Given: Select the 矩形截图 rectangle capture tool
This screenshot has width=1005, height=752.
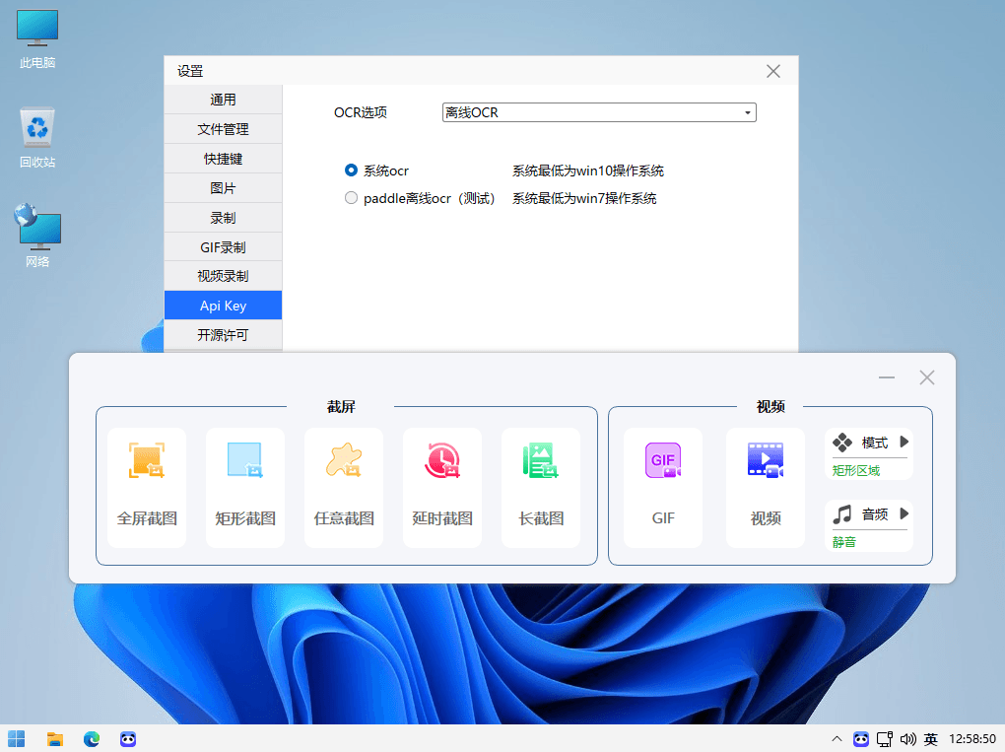Looking at the screenshot, I should [244, 487].
